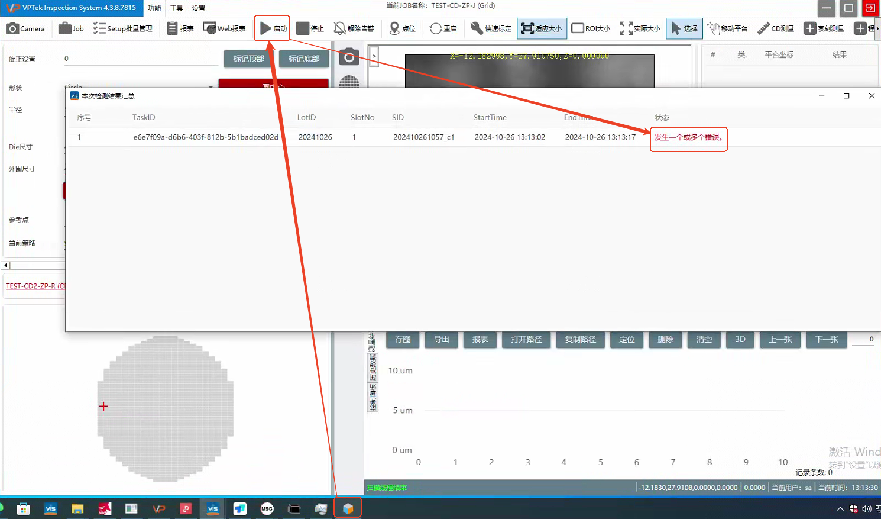Switch to 实际大小 actual size view
The width and height of the screenshot is (881, 519).
[x=640, y=28]
